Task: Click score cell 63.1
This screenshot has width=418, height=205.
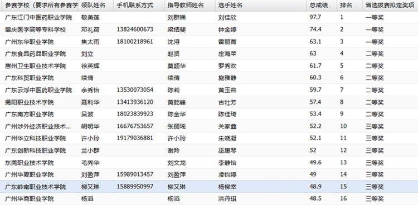Action: point(315,42)
